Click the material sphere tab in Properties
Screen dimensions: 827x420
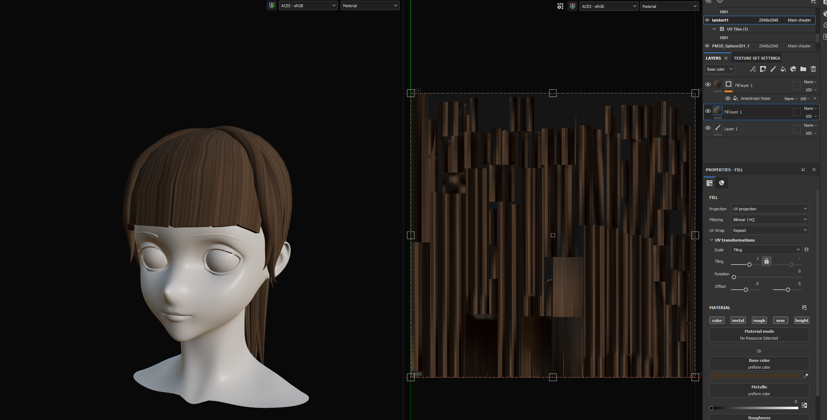point(722,183)
